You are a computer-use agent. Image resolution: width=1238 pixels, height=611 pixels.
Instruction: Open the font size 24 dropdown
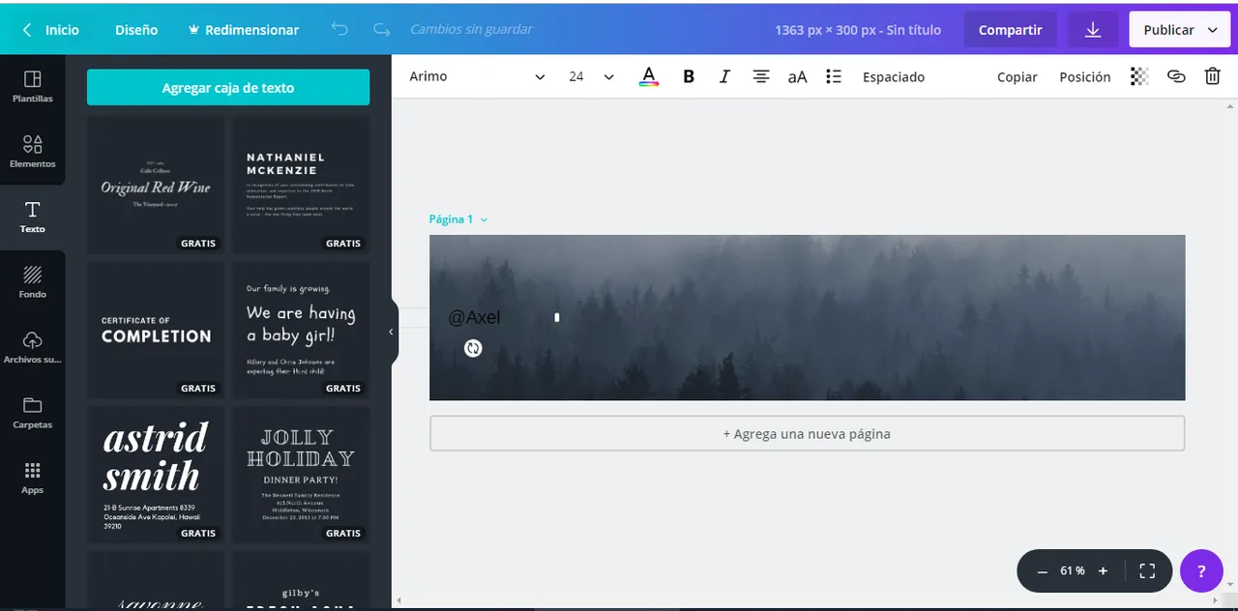[x=591, y=76]
